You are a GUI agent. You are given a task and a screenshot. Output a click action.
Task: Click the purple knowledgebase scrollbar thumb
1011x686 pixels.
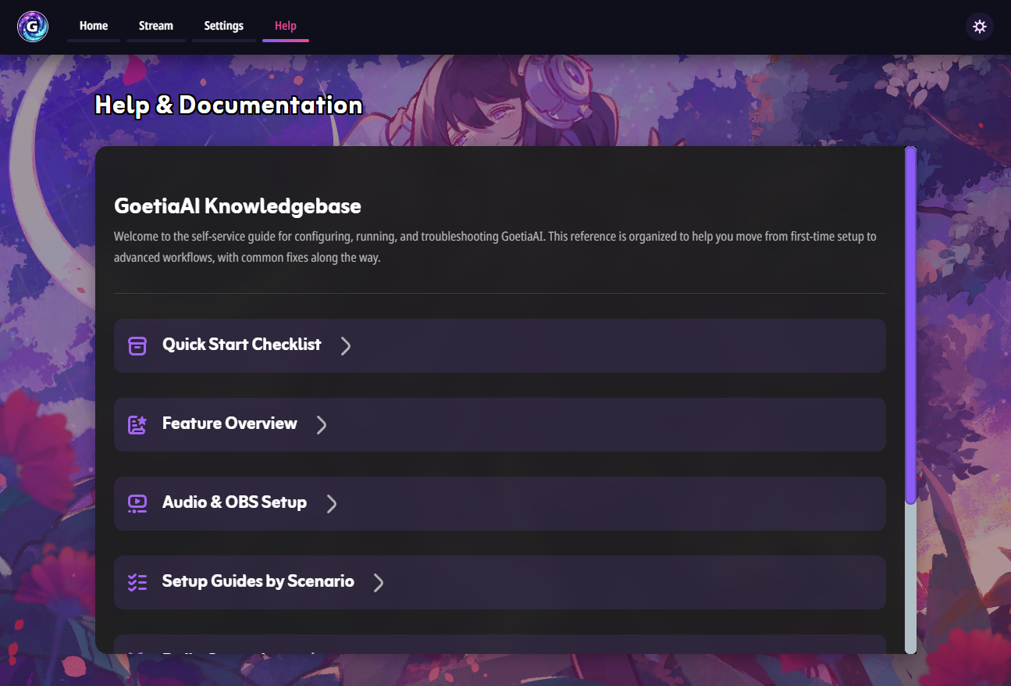pyautogui.click(x=910, y=324)
